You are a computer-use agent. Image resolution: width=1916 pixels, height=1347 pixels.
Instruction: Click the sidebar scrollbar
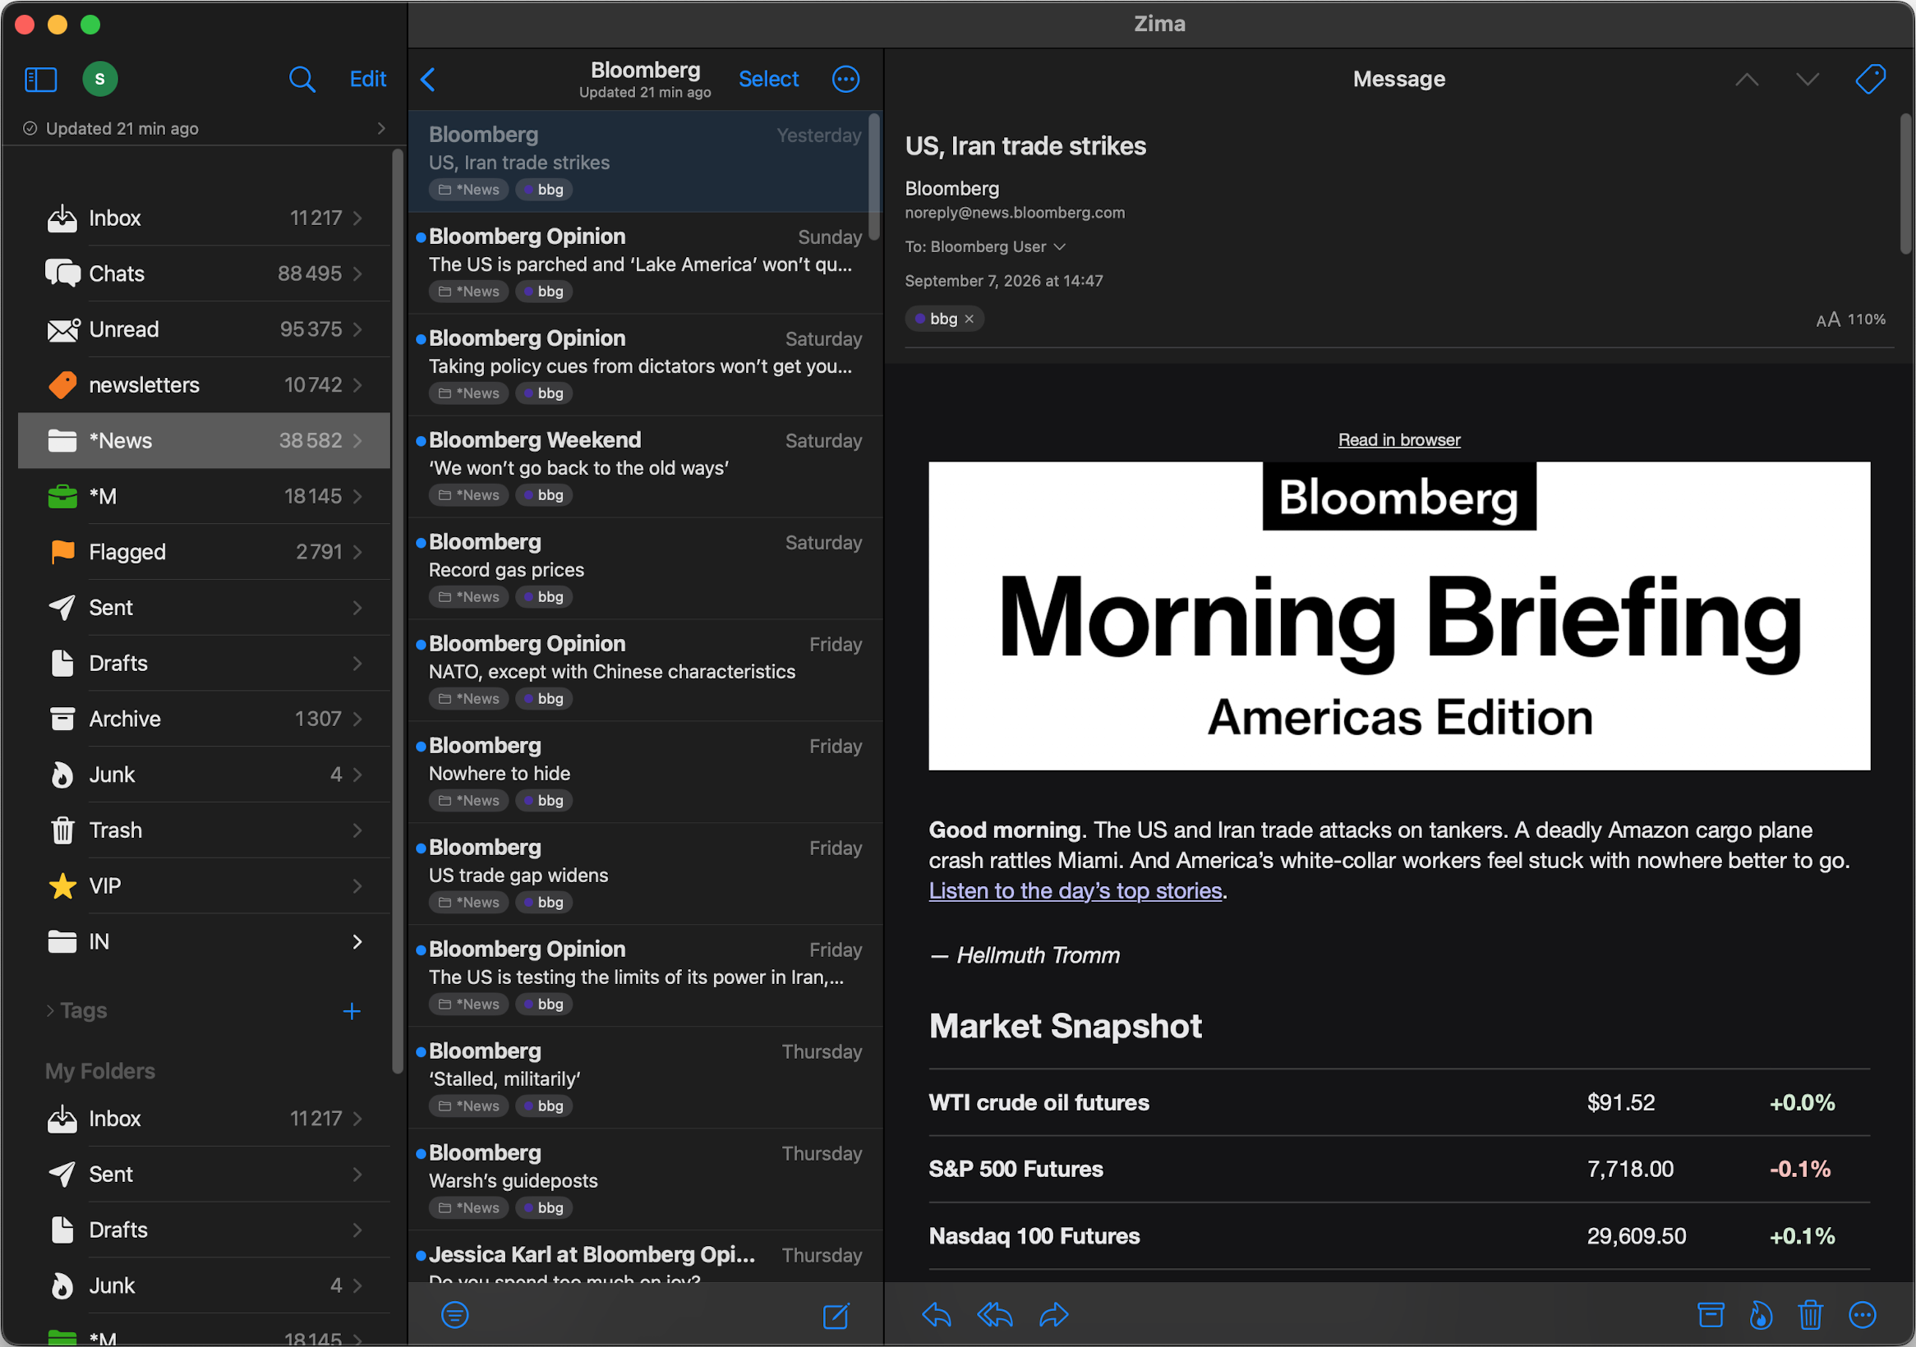(x=397, y=611)
